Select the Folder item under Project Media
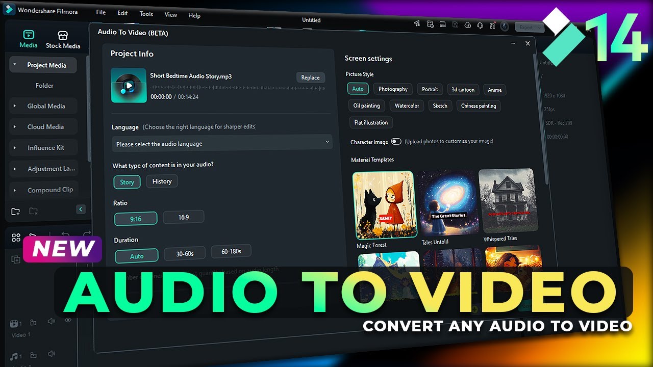653x367 pixels. [44, 86]
